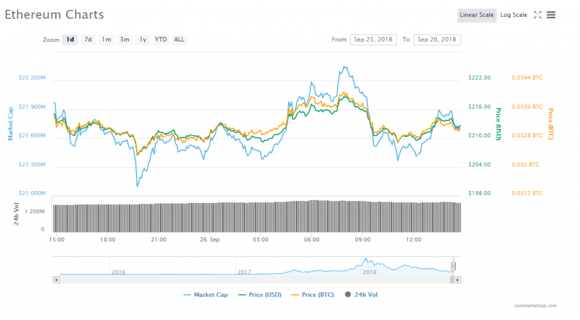Select the 1d zoom range
Image resolution: width=580 pixels, height=320 pixels.
[x=70, y=40]
